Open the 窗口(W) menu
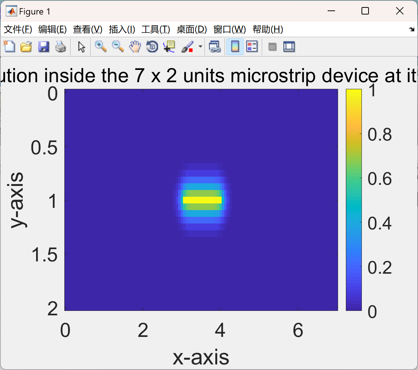The image size is (418, 370). coord(229,29)
